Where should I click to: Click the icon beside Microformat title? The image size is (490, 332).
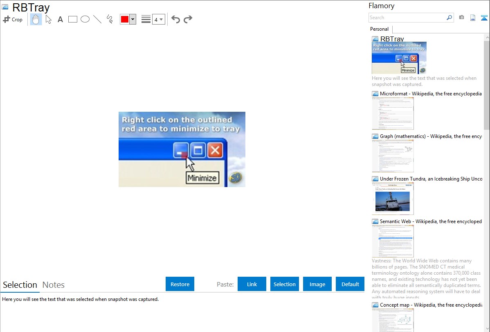click(x=375, y=94)
